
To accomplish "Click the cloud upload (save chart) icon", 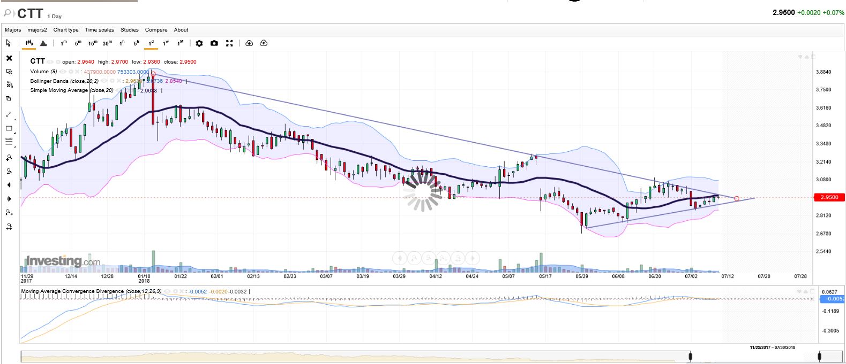I will coord(264,43).
